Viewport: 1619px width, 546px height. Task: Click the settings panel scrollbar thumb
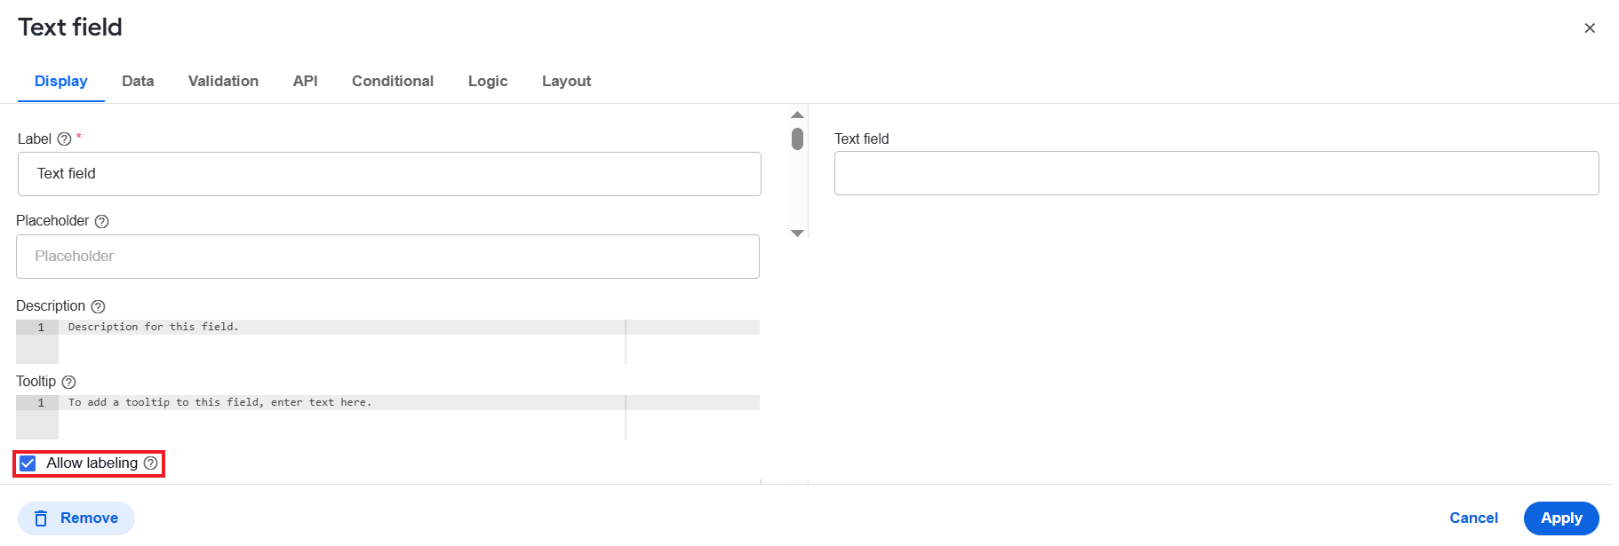(x=797, y=138)
